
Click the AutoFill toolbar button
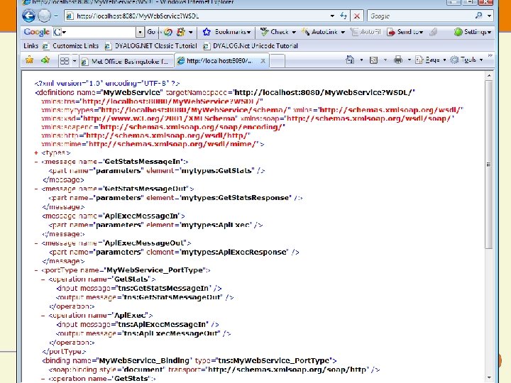[x=366, y=32]
